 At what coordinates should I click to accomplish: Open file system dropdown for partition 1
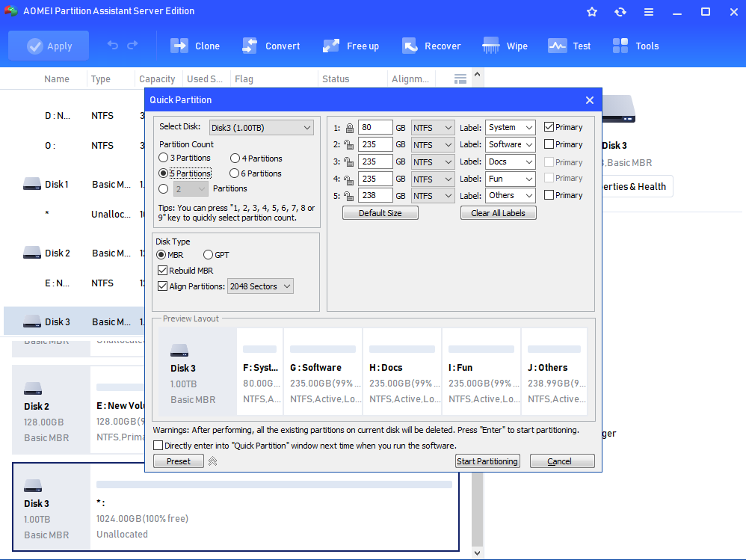point(433,128)
